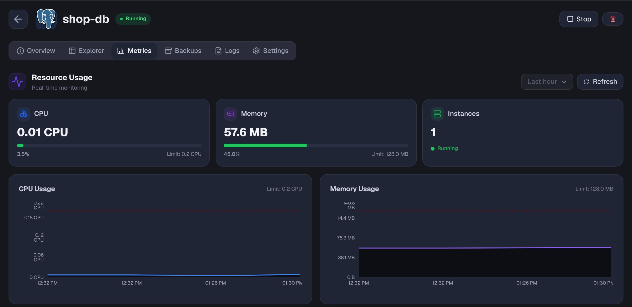Click the 01:26 PM label on Memory chart
Screen dimensions: 632x307
point(527,283)
